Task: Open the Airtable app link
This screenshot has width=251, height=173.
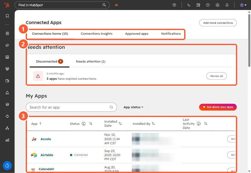Action: pyautogui.click(x=47, y=155)
